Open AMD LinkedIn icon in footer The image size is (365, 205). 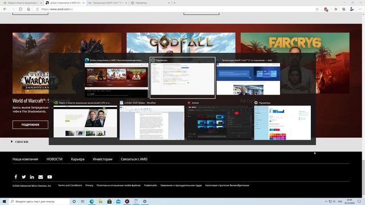point(32,177)
